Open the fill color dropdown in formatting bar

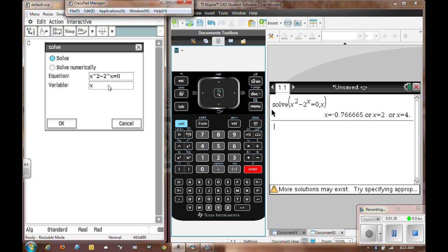pyautogui.click(x=291, y=36)
